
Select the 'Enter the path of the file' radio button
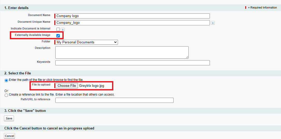pos(6,80)
